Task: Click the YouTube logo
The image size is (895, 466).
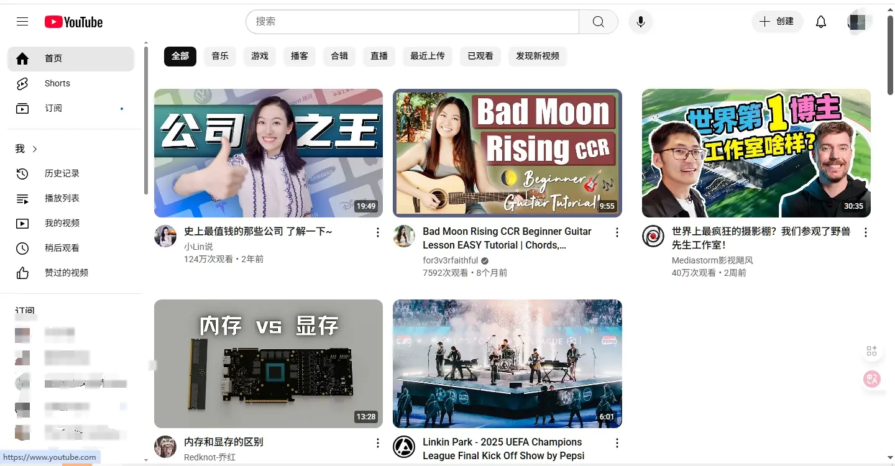Action: [73, 22]
